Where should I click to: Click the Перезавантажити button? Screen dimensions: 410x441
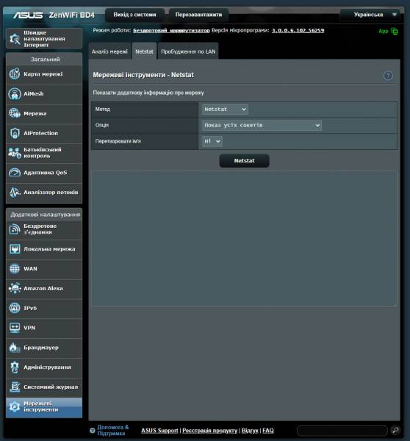(198, 15)
